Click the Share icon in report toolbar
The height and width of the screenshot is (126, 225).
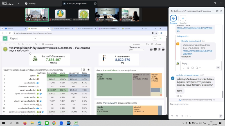158,44
